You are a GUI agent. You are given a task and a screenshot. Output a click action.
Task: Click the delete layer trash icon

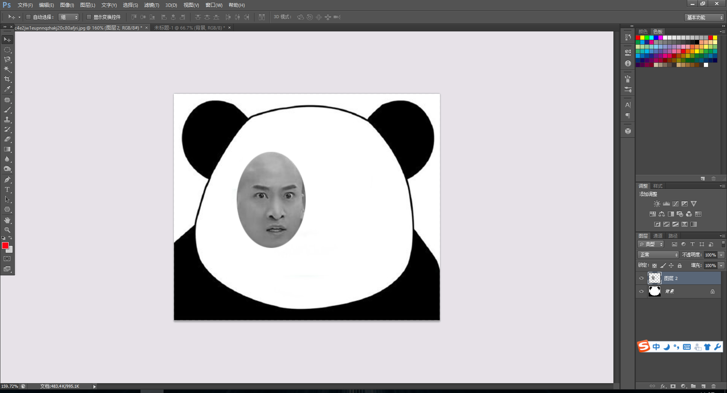[713, 386]
